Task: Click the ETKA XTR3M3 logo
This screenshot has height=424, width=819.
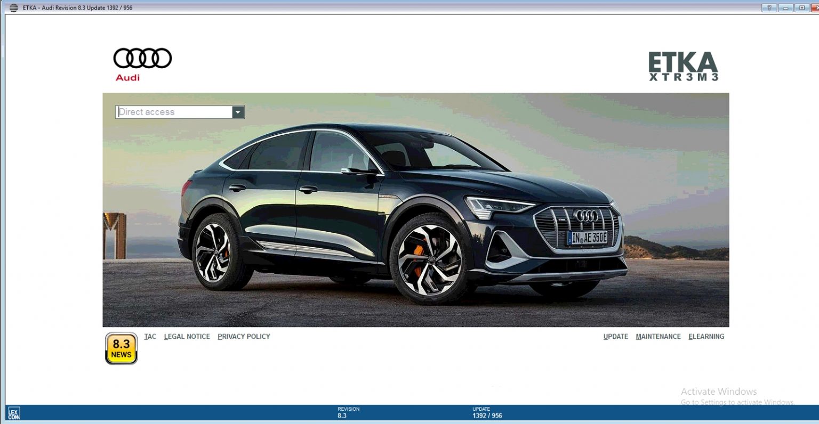Action: click(x=684, y=67)
